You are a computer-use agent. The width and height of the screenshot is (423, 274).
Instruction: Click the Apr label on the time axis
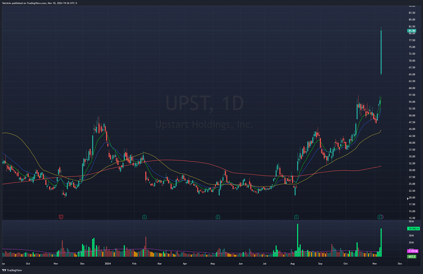(185, 264)
